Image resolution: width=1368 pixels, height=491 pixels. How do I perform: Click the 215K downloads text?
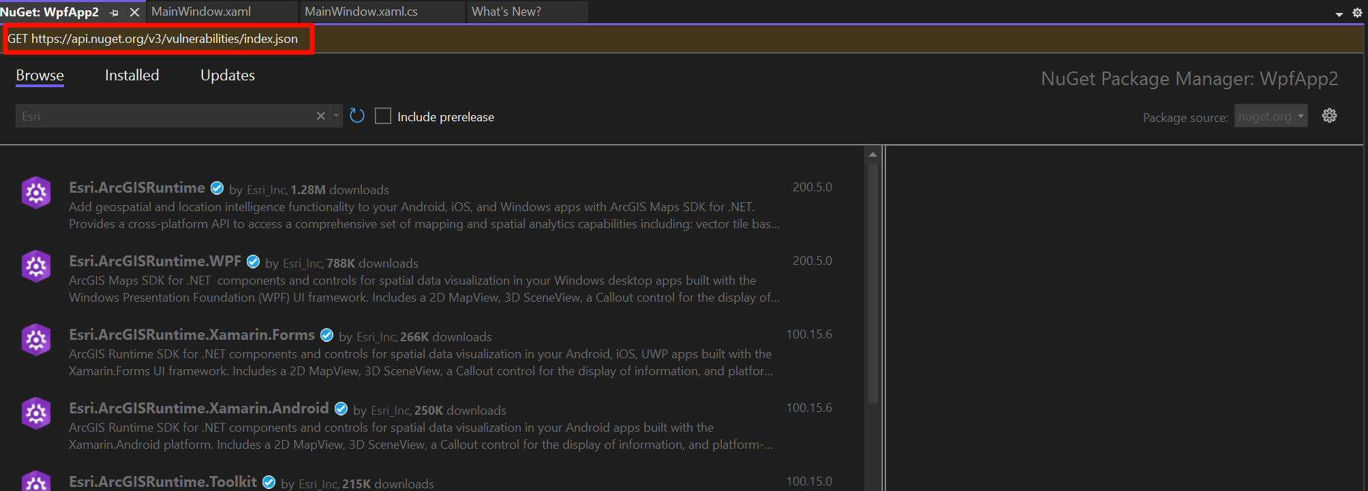tap(388, 484)
